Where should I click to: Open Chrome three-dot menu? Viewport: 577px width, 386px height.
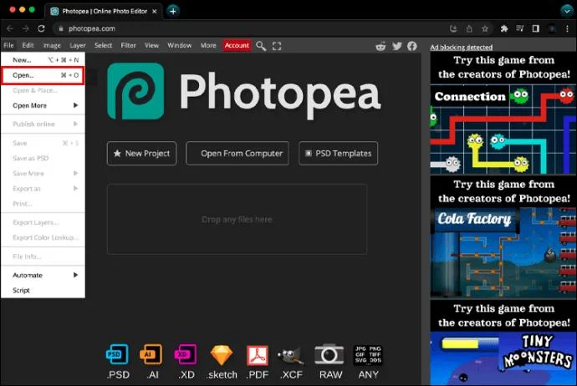click(x=567, y=28)
